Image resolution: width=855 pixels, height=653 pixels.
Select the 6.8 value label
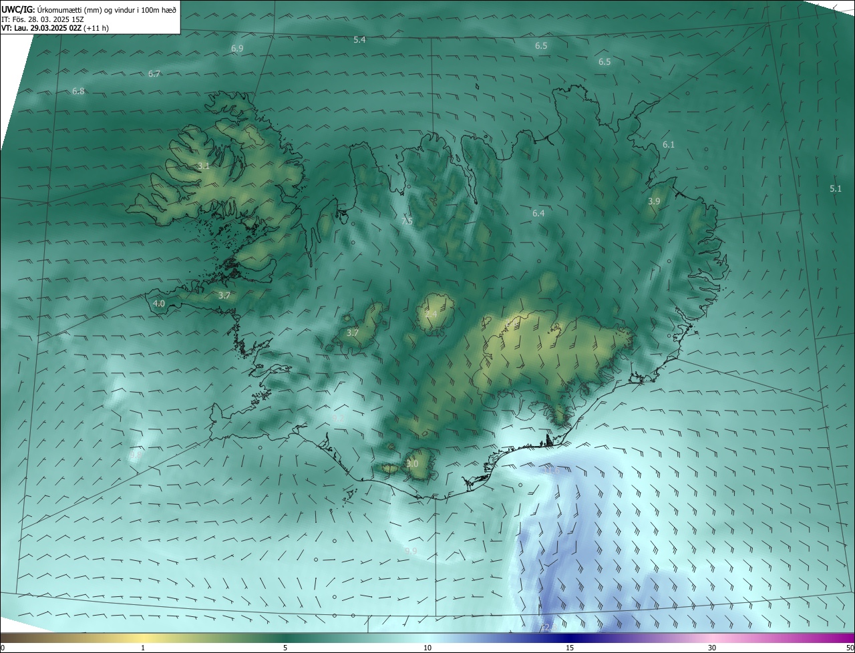click(x=78, y=91)
